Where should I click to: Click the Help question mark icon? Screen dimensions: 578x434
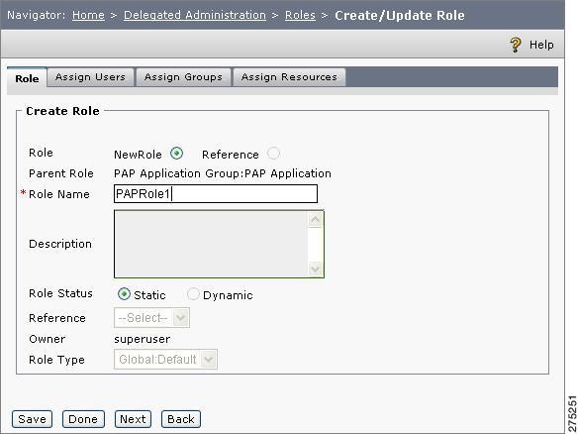pyautogui.click(x=516, y=45)
